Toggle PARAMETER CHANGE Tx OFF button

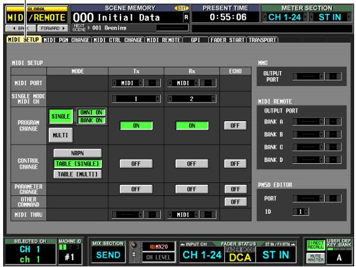(x=136, y=189)
